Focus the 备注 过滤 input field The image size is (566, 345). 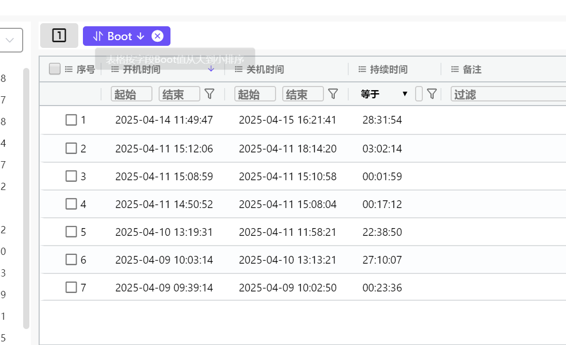[508, 94]
